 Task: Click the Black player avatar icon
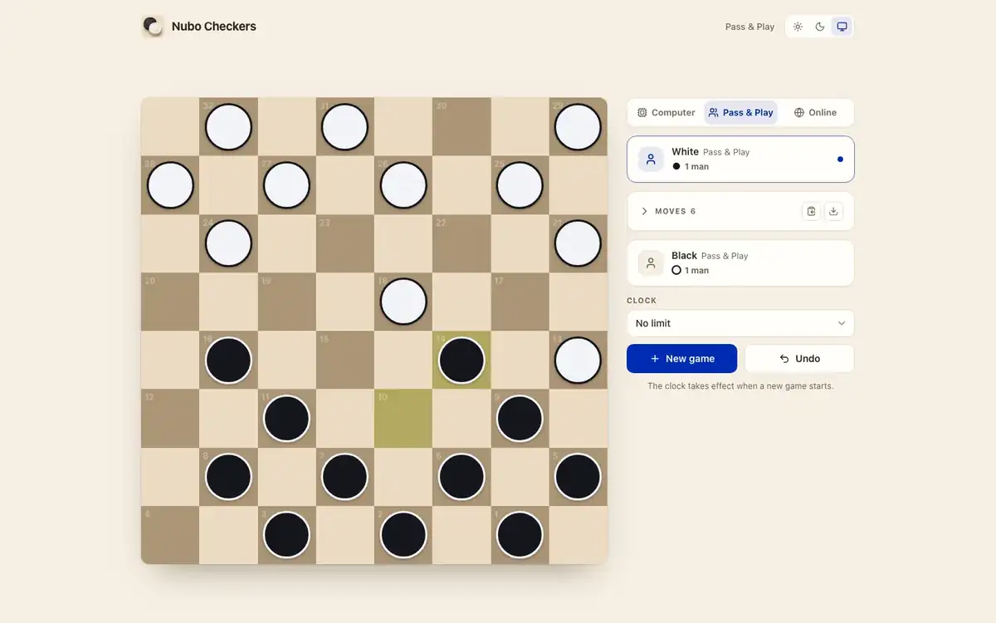(651, 263)
